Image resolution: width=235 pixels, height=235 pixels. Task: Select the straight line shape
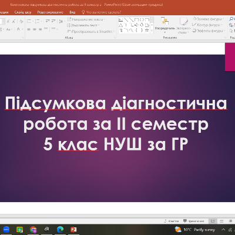(126, 19)
